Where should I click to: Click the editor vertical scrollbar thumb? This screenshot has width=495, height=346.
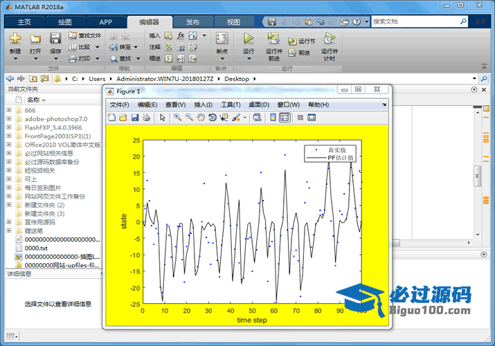[x=477, y=176]
